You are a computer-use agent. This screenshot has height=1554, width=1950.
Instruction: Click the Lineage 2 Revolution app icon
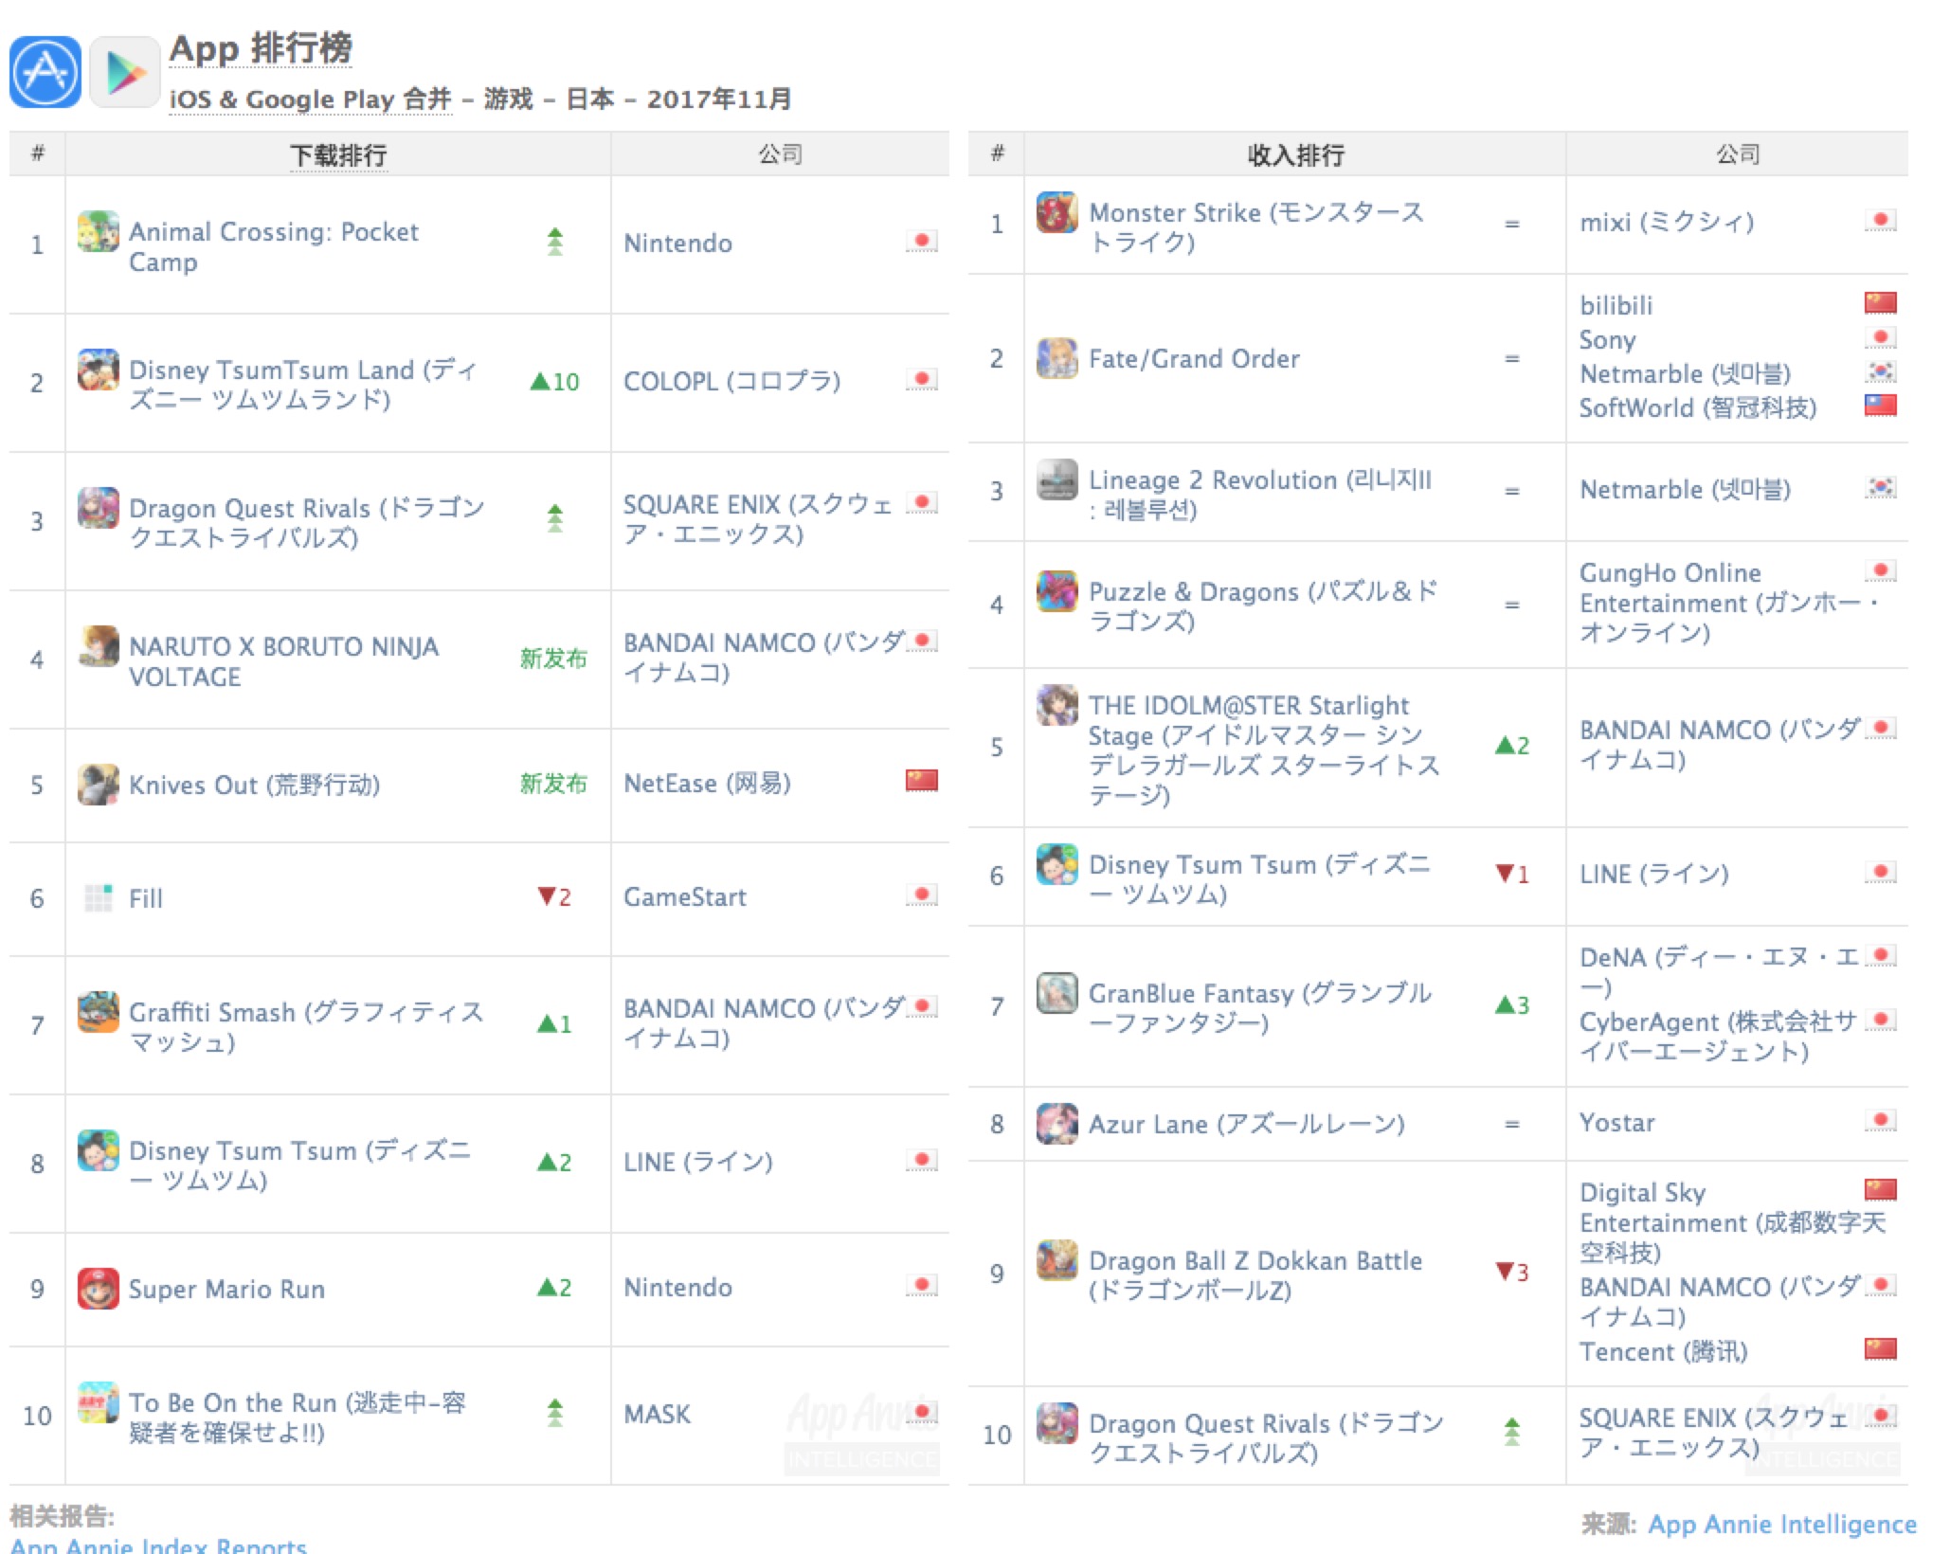[1057, 479]
